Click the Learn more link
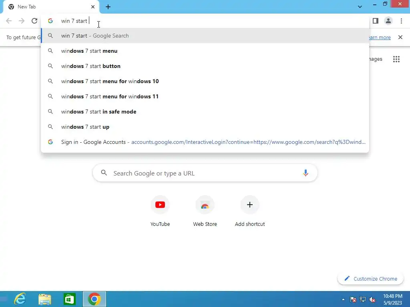 coord(380,37)
